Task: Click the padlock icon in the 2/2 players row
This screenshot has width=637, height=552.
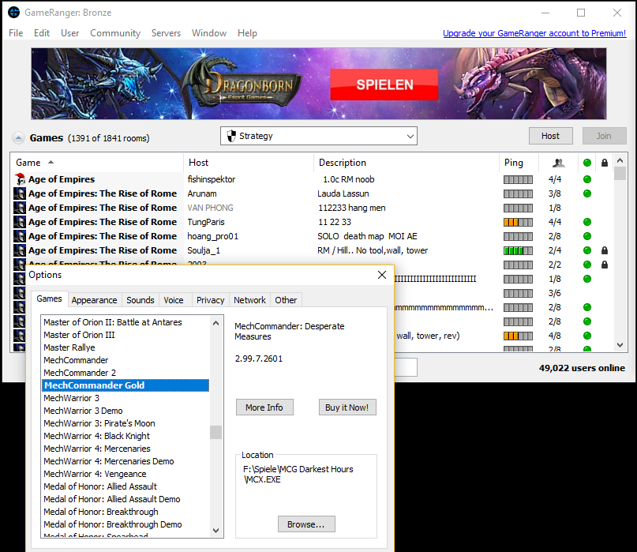Action: pos(605,265)
